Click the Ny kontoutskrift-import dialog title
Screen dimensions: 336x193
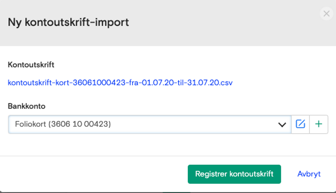tap(68, 22)
